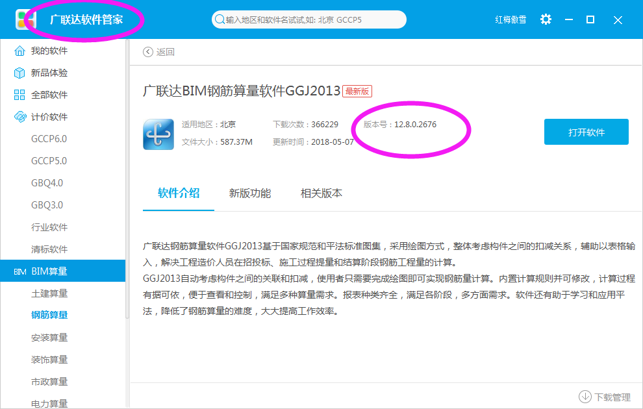Select 安装算量 in the sidebar
Image resolution: width=643 pixels, height=409 pixels.
pyautogui.click(x=49, y=338)
